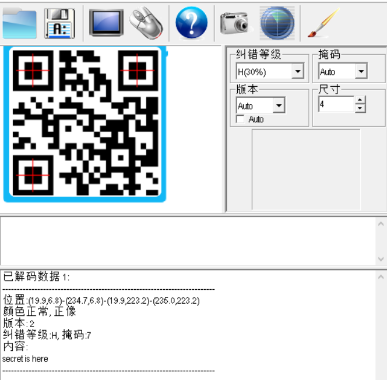Toggle the radar scan globe icon
Viewport: 387px width, 380px height.
277,23
